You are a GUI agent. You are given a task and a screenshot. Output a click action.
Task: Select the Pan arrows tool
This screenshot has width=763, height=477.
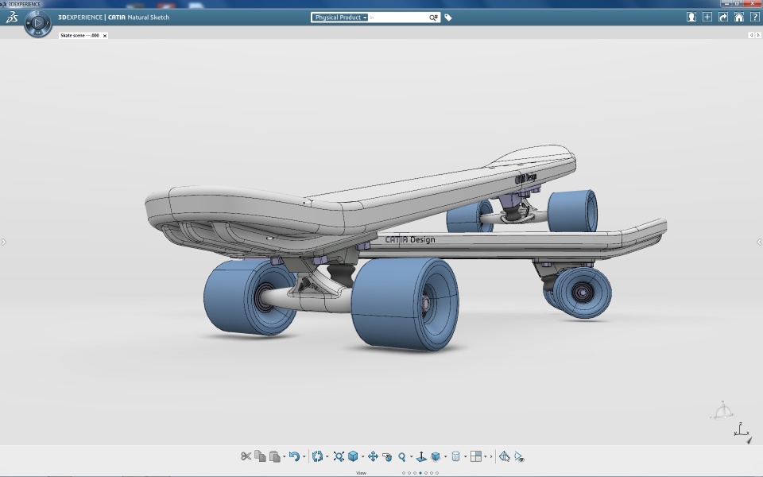click(373, 456)
